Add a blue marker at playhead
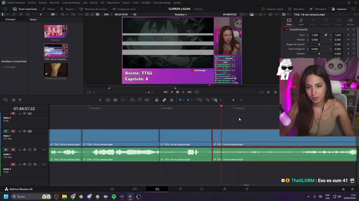The width and height of the screenshot is (359, 201). 188,100
